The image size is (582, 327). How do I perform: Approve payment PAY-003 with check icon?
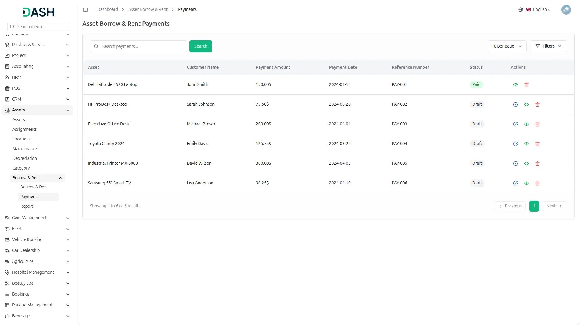tap(516, 124)
